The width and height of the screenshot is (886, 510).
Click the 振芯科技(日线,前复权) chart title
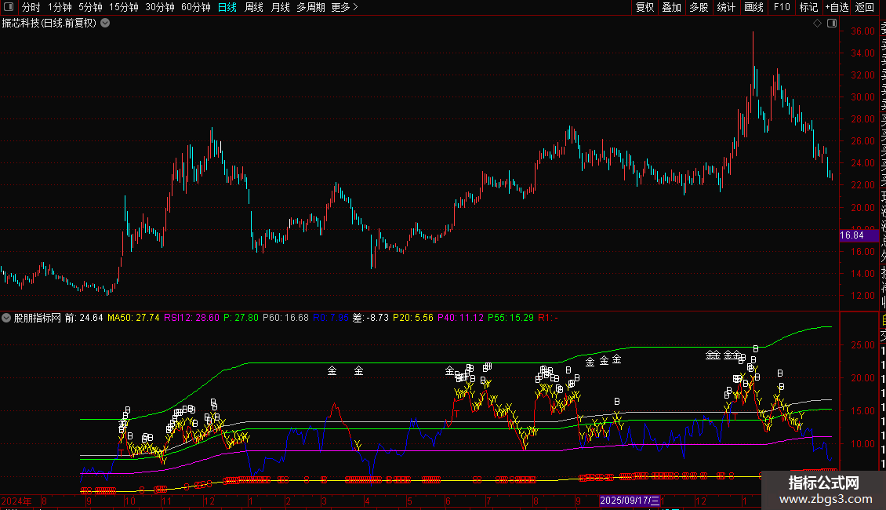(x=49, y=24)
